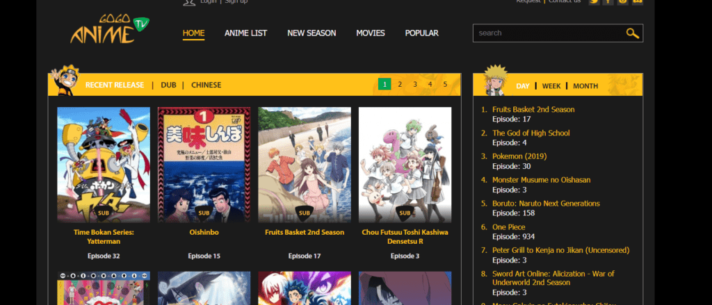Viewport: 712px width, 305px height.
Task: Go to page 5 of recent releases
Action: (x=445, y=84)
